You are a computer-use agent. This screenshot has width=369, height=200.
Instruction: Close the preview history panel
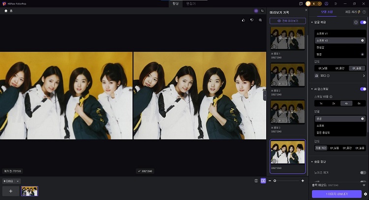coord(306,10)
